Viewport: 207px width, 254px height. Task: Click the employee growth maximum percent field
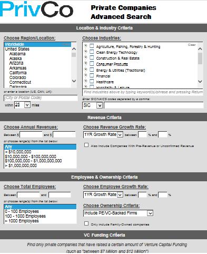coord(163,195)
